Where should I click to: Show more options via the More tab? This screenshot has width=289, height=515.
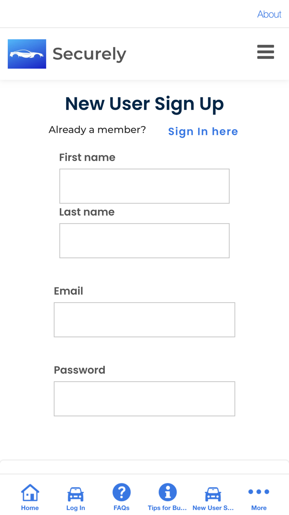coord(259,497)
